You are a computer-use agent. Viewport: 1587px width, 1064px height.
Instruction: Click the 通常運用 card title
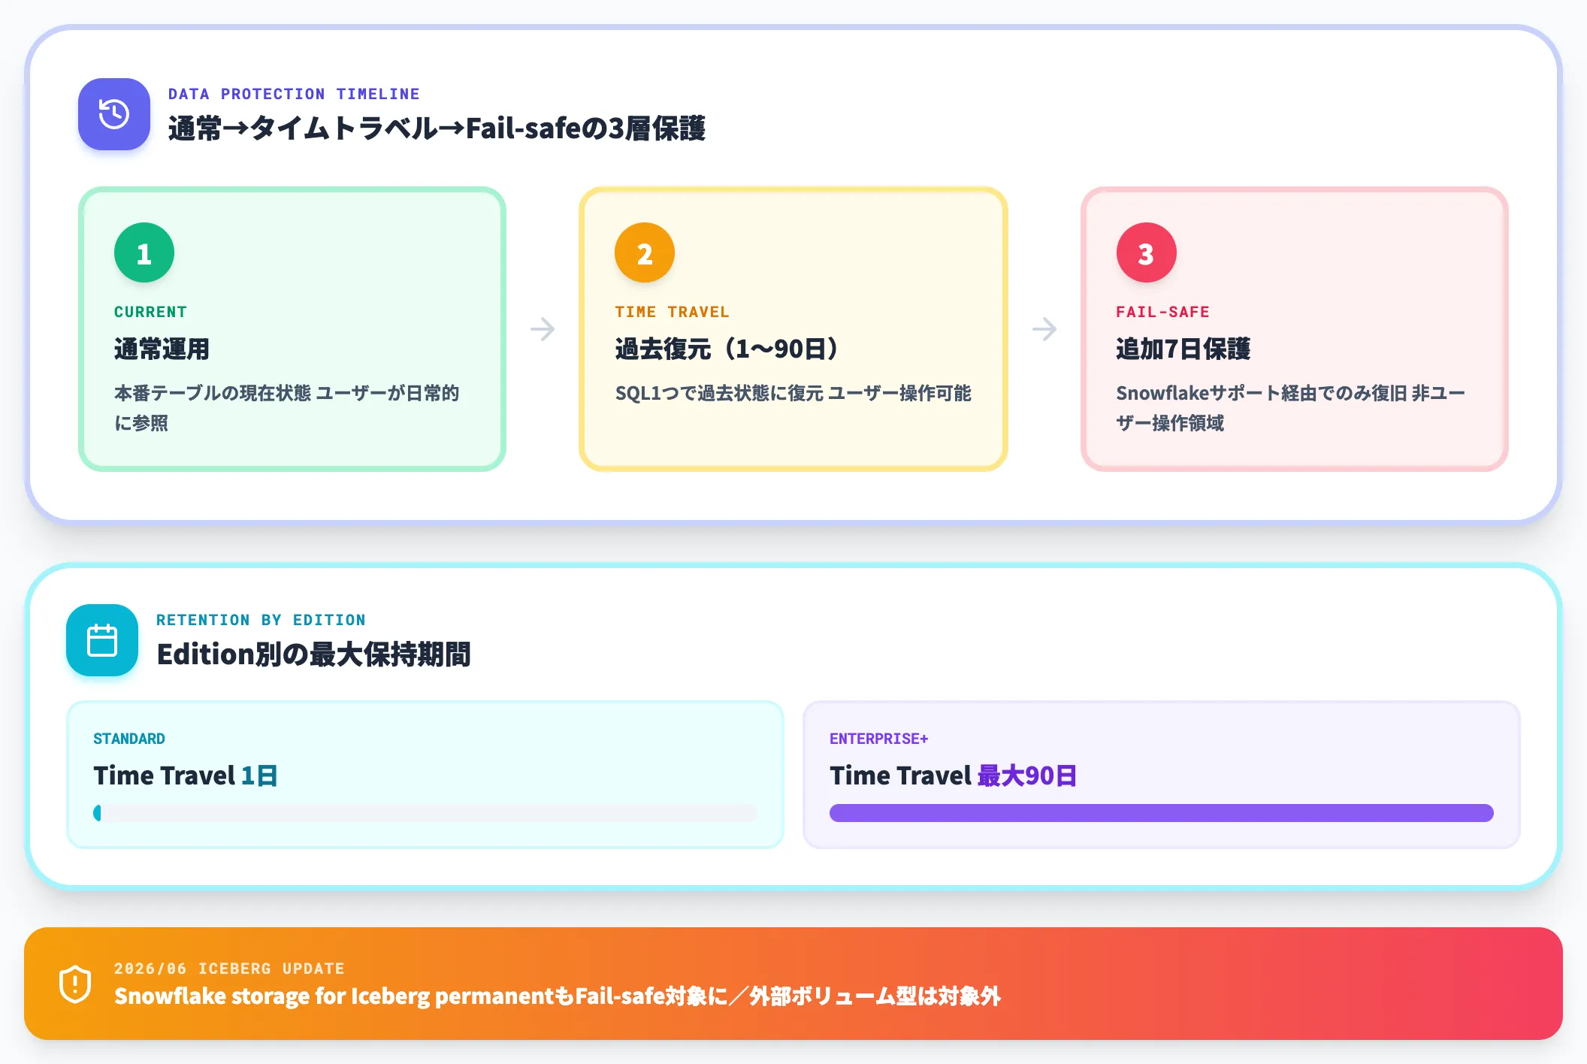point(162,349)
